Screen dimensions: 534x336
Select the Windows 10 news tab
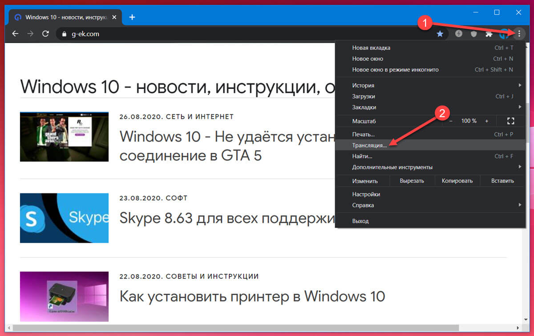click(65, 17)
